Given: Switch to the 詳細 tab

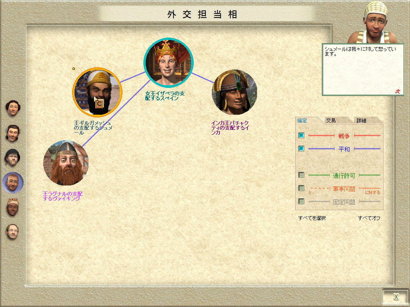Looking at the screenshot, I should tap(361, 120).
